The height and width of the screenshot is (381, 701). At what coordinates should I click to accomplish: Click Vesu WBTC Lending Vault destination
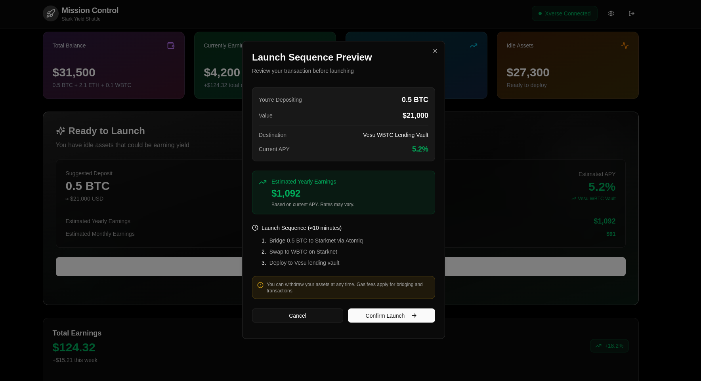pyautogui.click(x=395, y=135)
